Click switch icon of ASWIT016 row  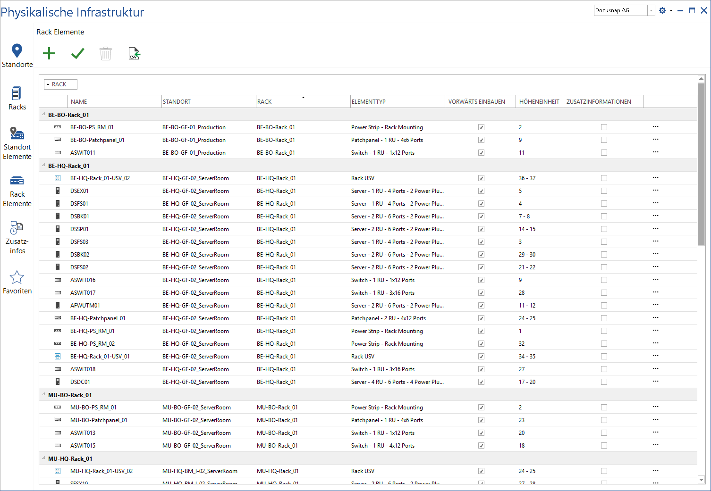58,280
